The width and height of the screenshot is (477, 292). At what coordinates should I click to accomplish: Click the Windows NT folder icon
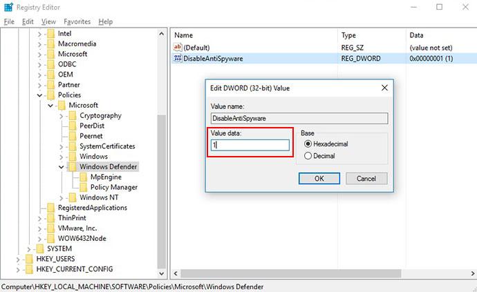click(x=73, y=197)
